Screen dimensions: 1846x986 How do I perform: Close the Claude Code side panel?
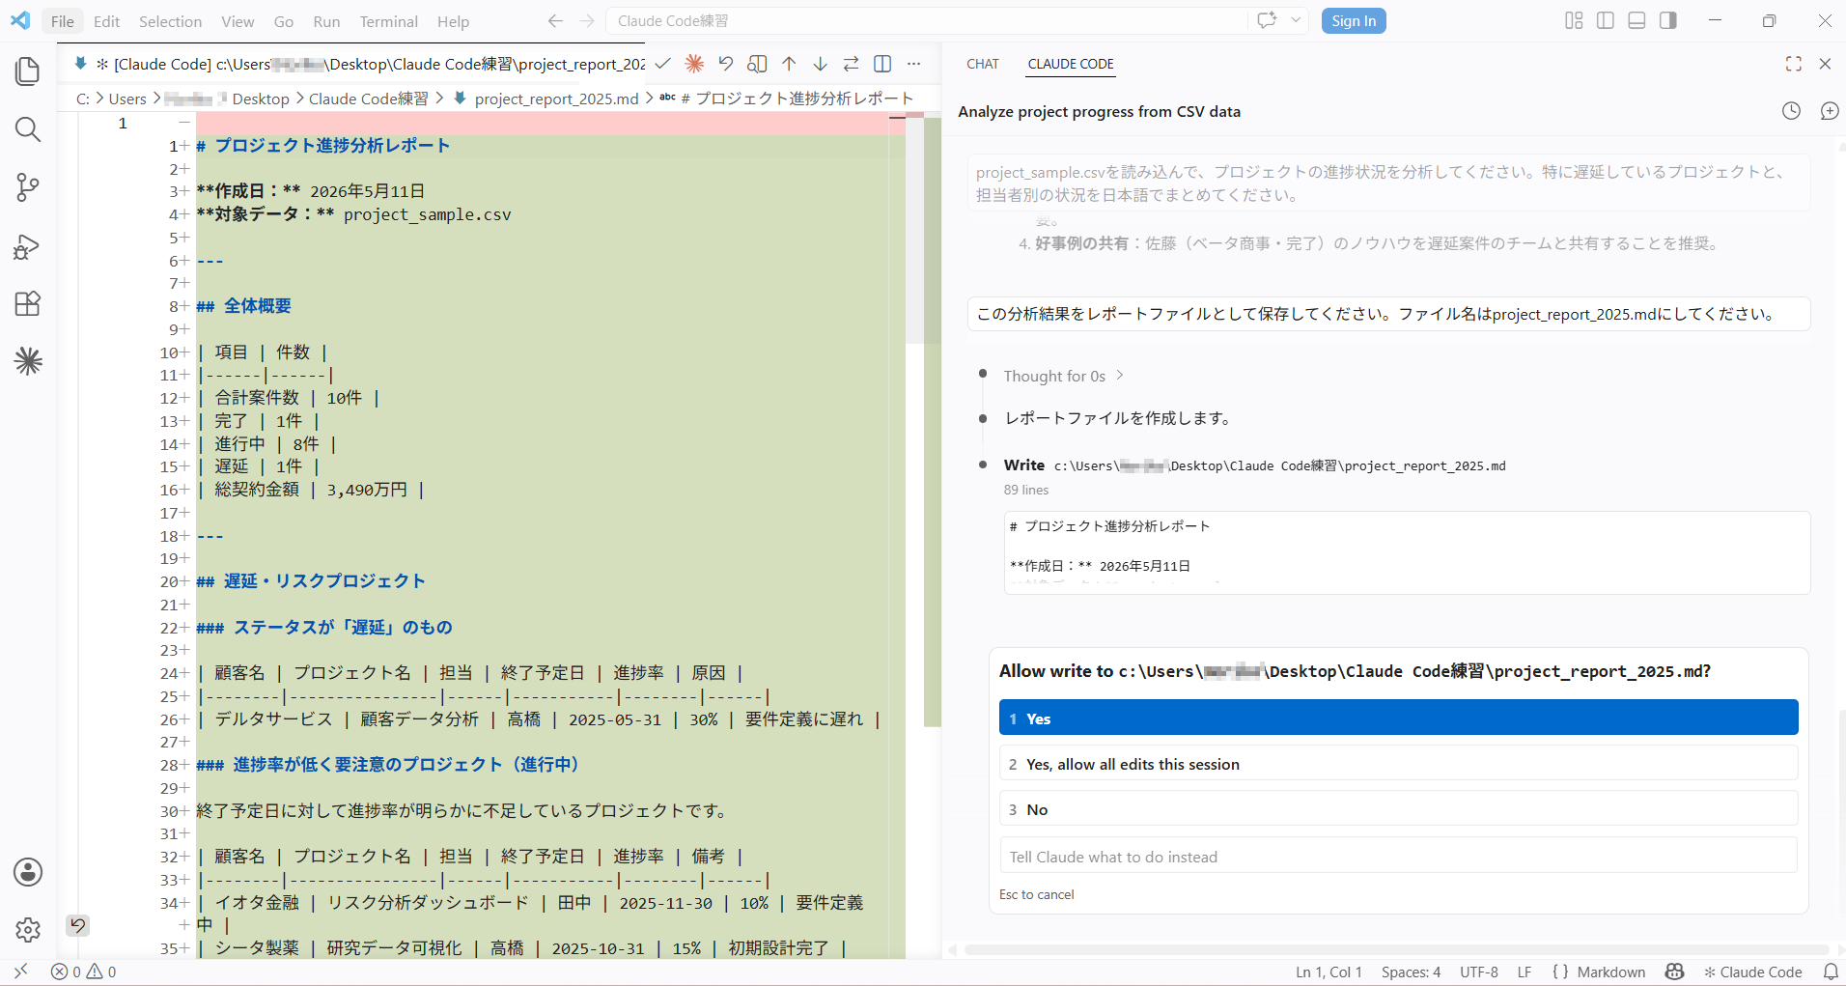1825,64
